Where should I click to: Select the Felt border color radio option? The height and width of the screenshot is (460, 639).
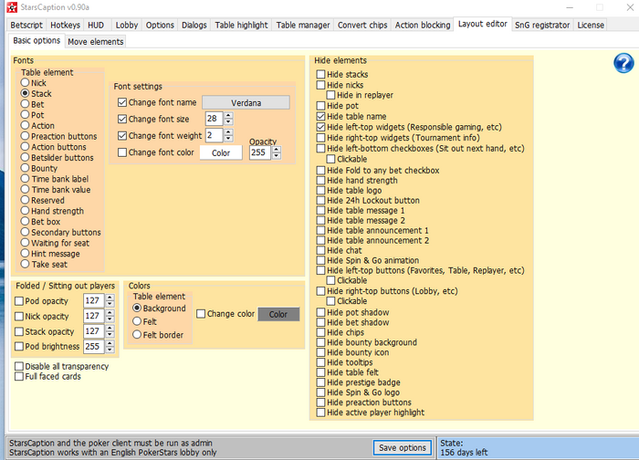pyautogui.click(x=138, y=334)
